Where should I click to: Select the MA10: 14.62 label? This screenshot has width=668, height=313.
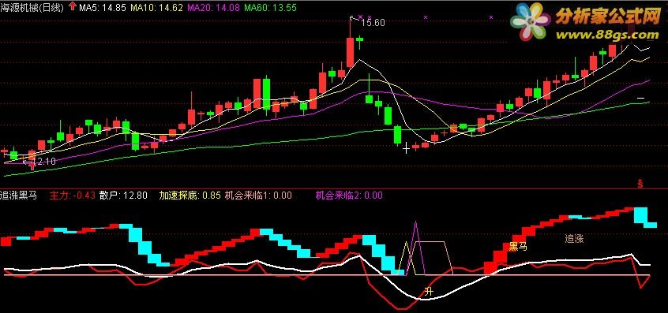156,8
